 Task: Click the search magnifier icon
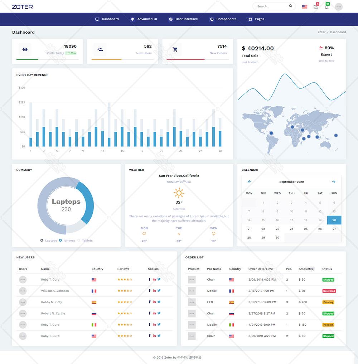(x=291, y=6)
